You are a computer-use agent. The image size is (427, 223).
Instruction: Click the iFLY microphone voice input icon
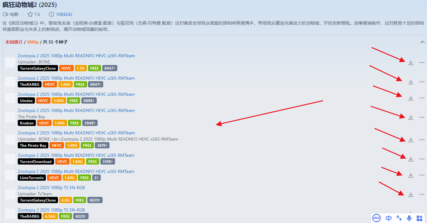tap(409, 218)
